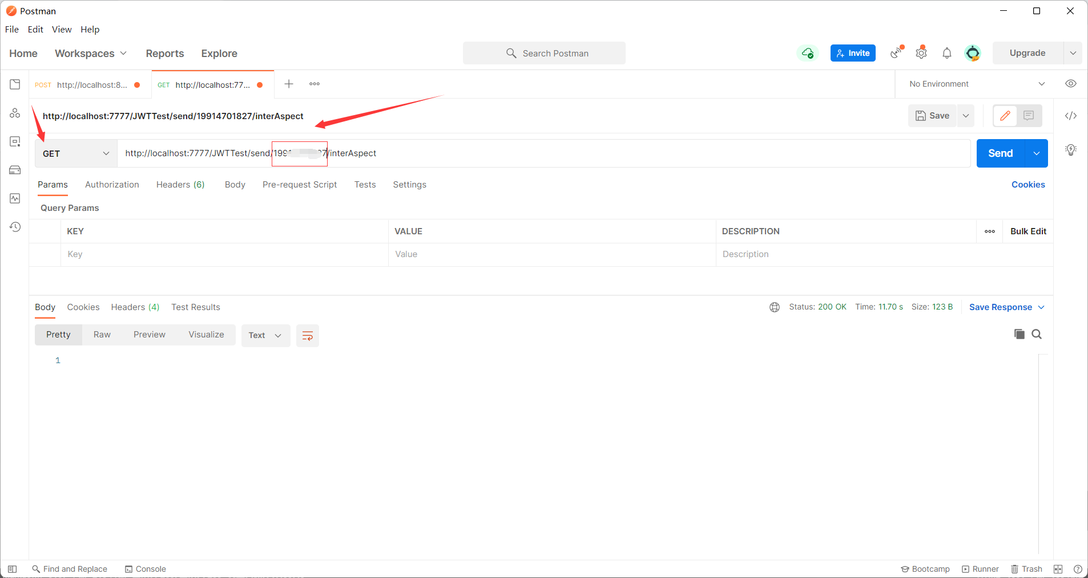Click the cloud sync status icon
Image resolution: width=1088 pixels, height=578 pixels.
point(807,53)
